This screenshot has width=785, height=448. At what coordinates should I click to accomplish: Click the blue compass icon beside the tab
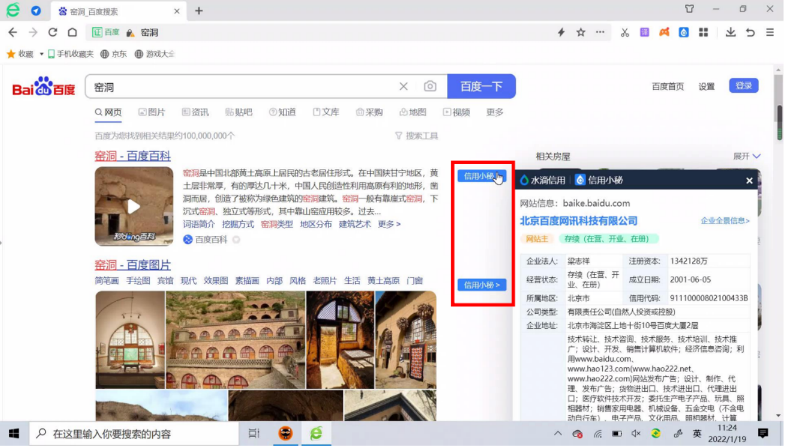(x=36, y=11)
